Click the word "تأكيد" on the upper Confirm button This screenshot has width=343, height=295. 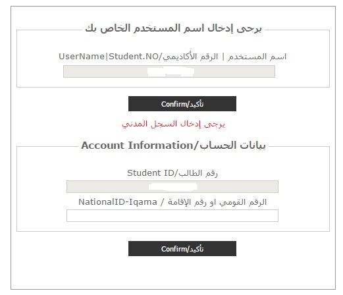196,104
